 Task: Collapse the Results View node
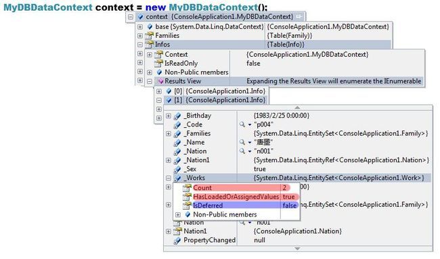point(150,81)
